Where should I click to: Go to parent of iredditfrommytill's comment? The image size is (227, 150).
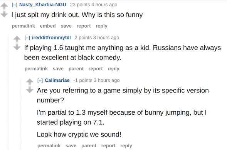point(76,69)
